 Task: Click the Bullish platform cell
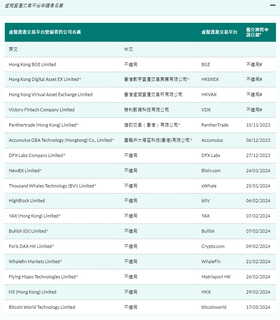click(x=208, y=231)
